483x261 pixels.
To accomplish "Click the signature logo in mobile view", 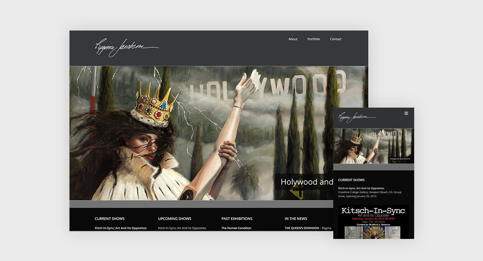I will 357,117.
